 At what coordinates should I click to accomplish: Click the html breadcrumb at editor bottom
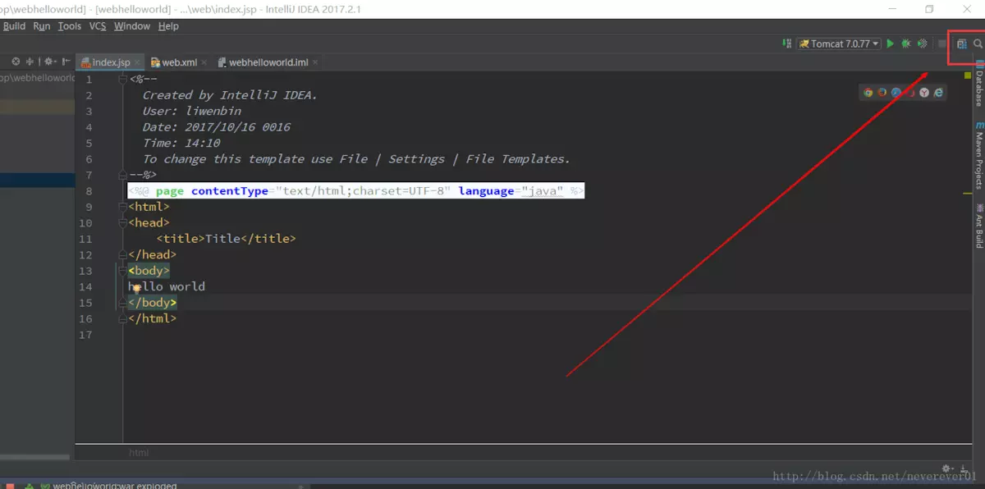pyautogui.click(x=139, y=453)
